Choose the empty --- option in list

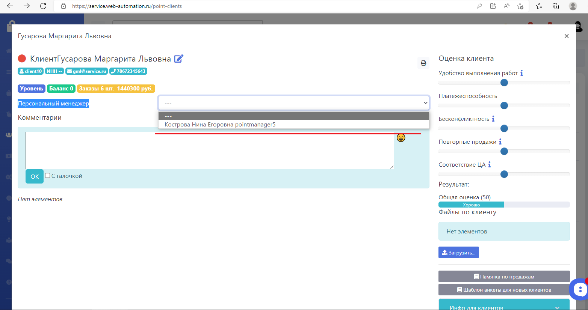tap(293, 116)
